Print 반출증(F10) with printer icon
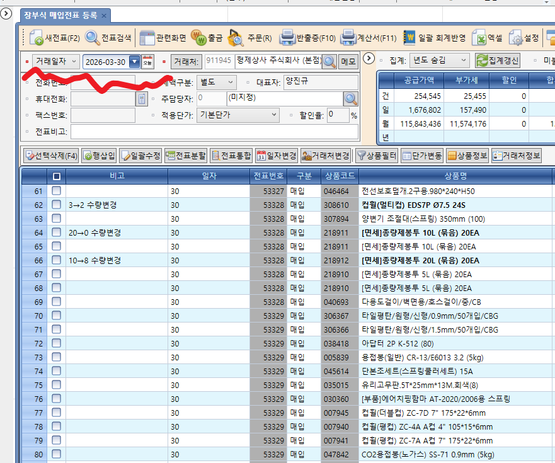Screen dimensions: 555x463 point(288,38)
